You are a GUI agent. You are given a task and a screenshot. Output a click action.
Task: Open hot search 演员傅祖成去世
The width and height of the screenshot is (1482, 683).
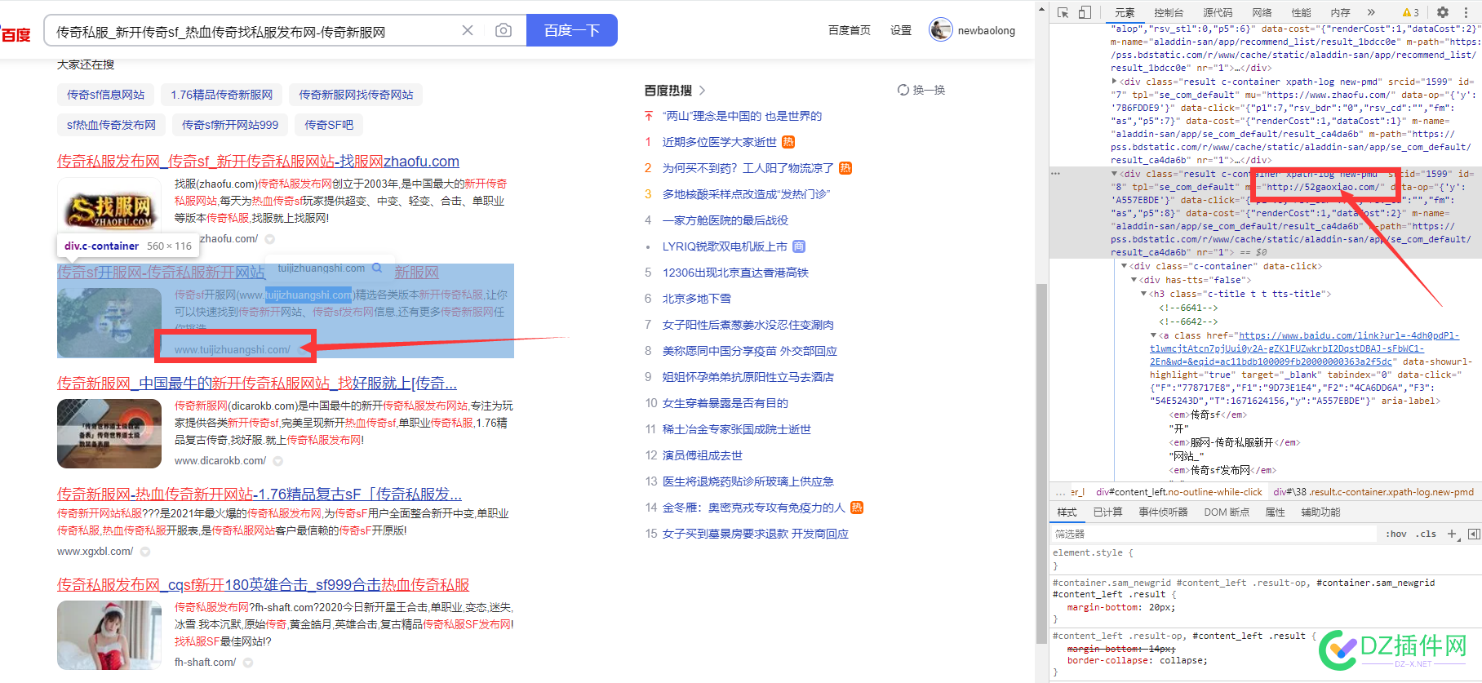[x=702, y=455]
